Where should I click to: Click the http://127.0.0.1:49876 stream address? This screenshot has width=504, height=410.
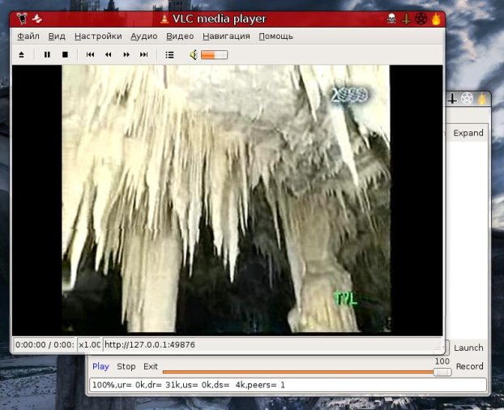pyautogui.click(x=150, y=345)
